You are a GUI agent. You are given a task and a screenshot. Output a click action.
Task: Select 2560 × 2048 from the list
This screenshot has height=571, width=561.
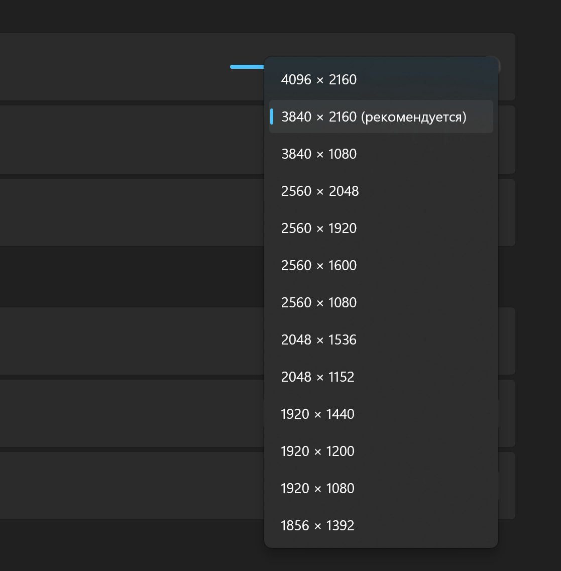click(x=381, y=191)
